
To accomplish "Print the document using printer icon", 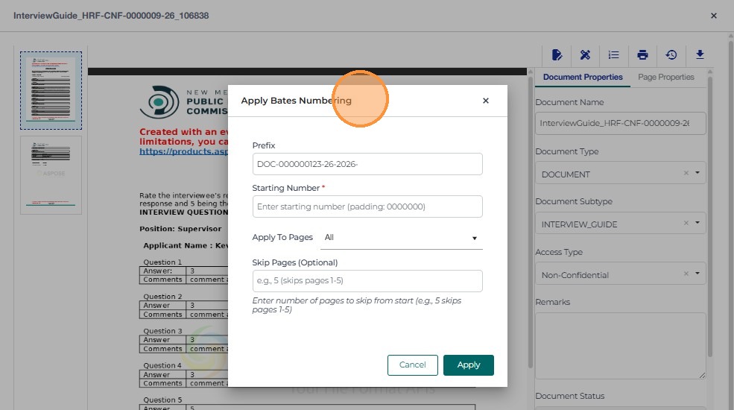I will pyautogui.click(x=643, y=54).
